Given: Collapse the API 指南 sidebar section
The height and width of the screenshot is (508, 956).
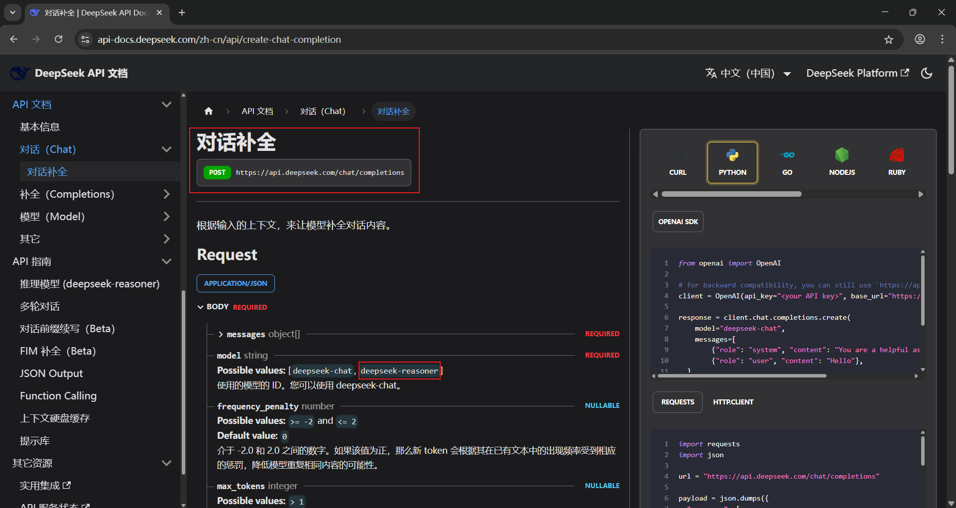Looking at the screenshot, I should point(167,261).
